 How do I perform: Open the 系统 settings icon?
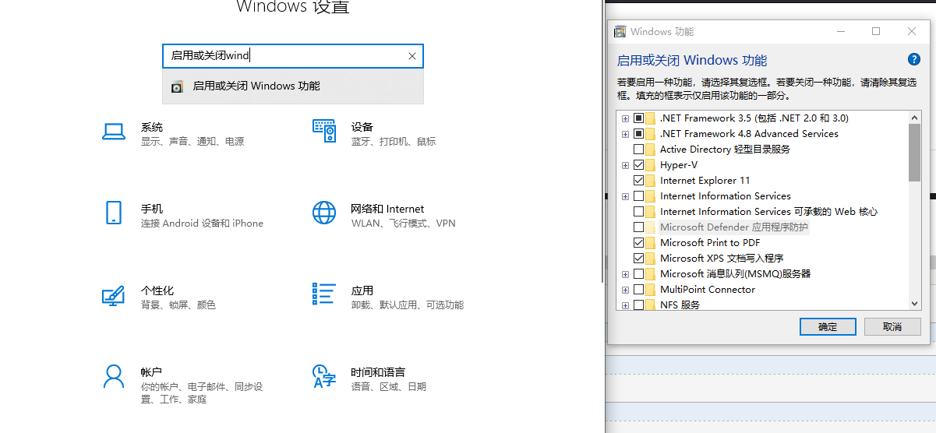pyautogui.click(x=114, y=132)
